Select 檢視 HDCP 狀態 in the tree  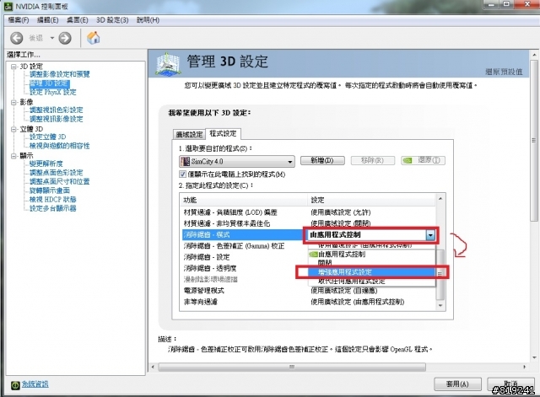52,200
